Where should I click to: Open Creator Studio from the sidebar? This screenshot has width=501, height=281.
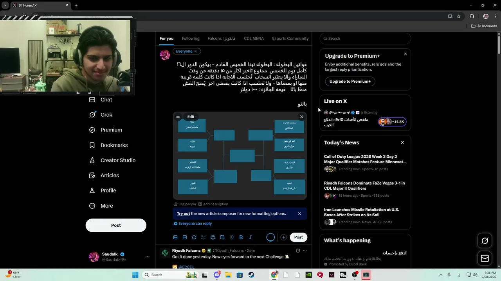click(x=112, y=160)
